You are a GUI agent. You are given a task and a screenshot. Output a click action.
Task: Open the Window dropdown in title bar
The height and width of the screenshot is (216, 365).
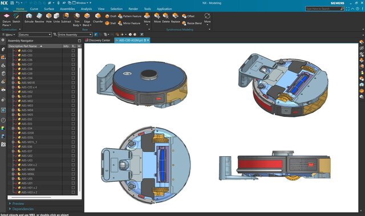pos(80,3)
